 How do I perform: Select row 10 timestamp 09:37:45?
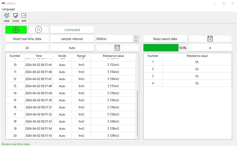coord(39,65)
